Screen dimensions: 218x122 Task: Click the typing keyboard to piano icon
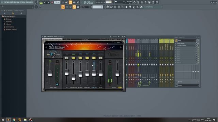coord(63,7)
